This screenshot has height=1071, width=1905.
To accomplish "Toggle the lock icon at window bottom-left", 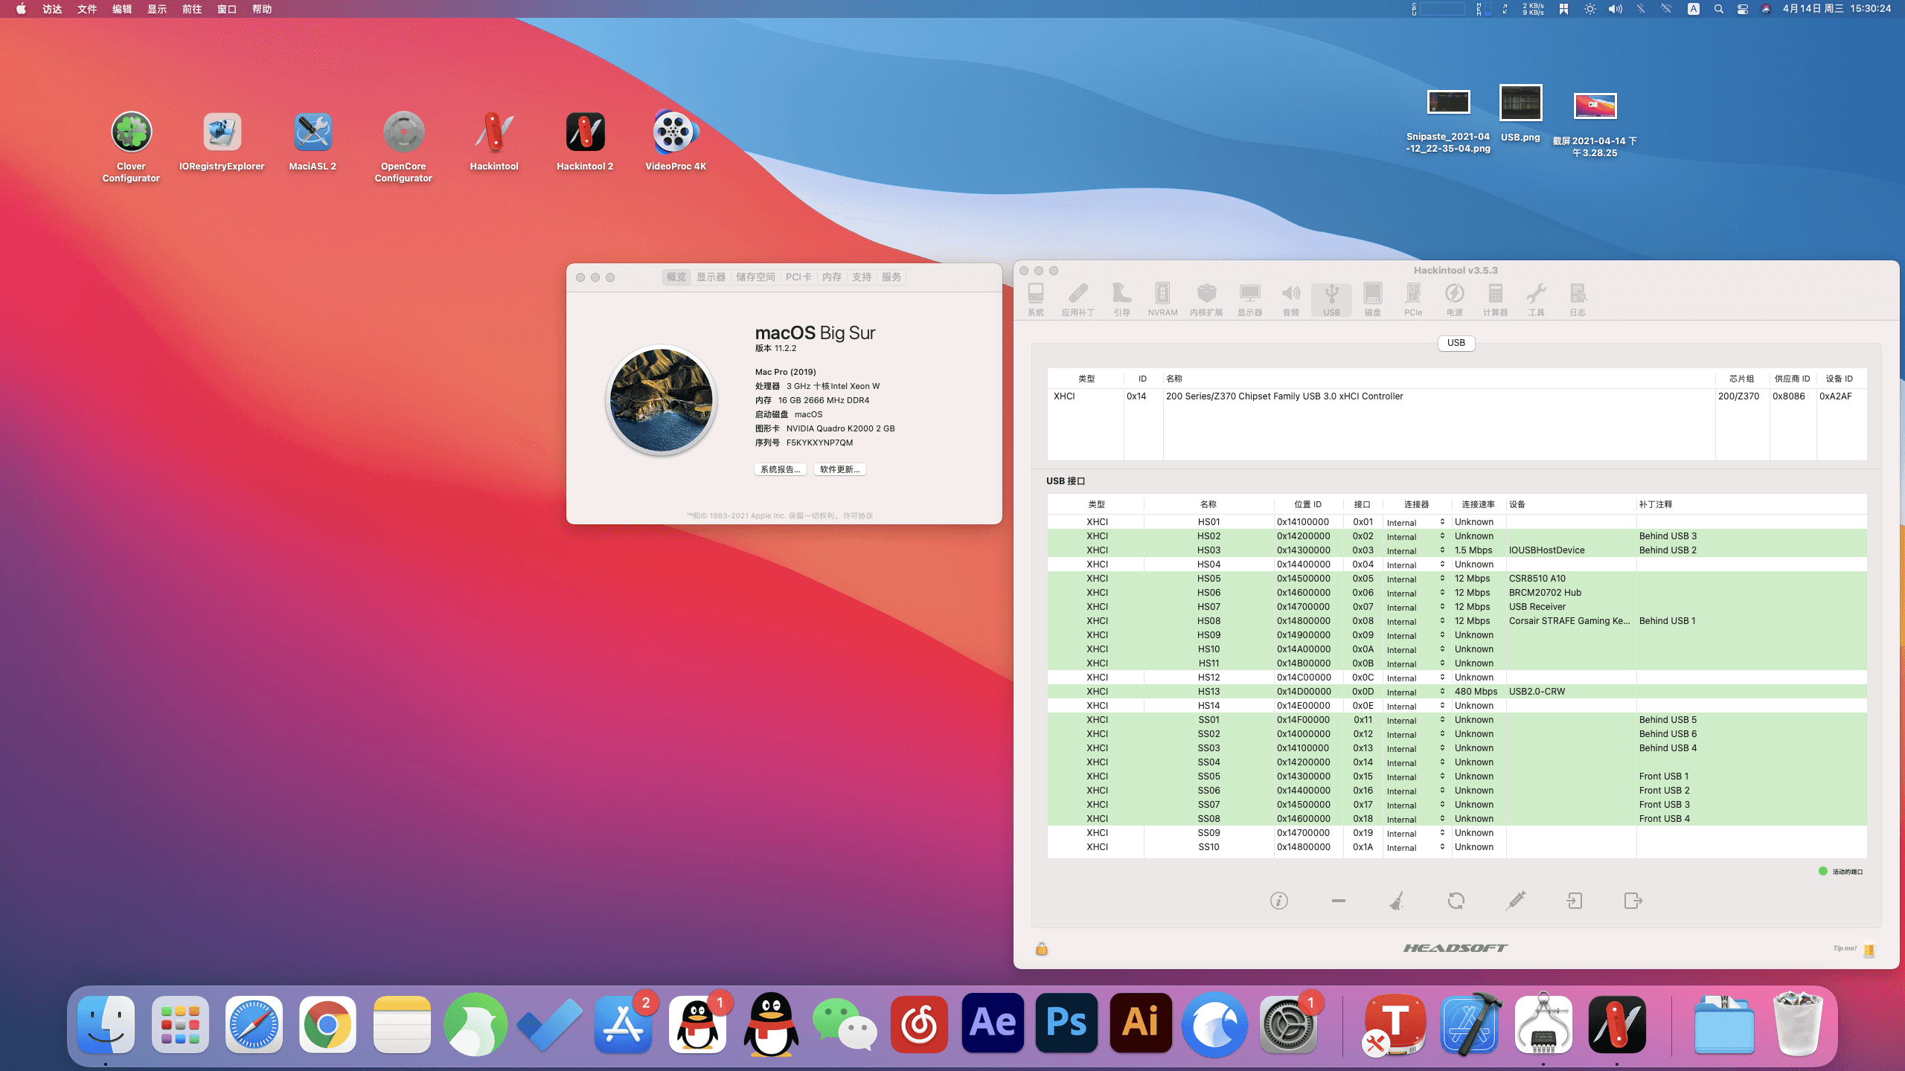I will [1042, 948].
